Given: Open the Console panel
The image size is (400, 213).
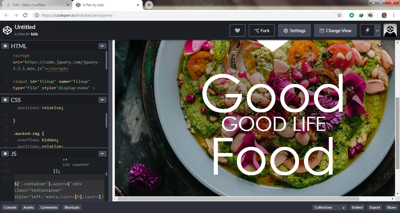Looking at the screenshot, I should click(x=10, y=207).
